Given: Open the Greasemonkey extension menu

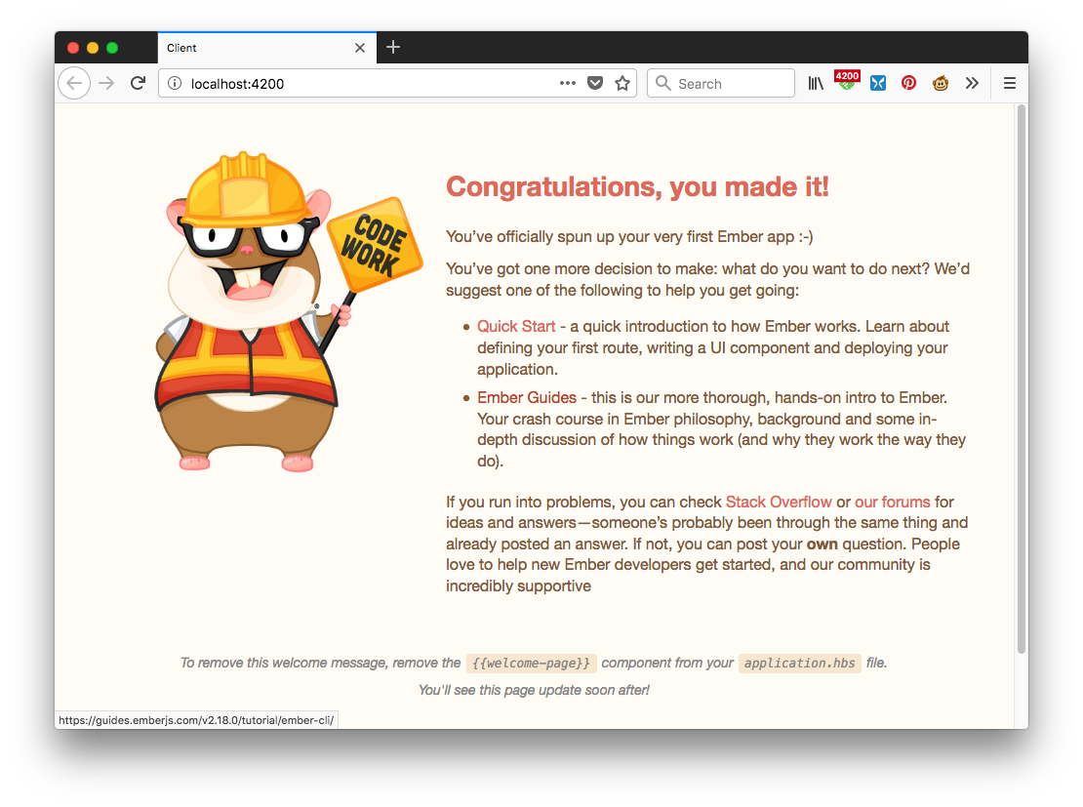Looking at the screenshot, I should [940, 83].
